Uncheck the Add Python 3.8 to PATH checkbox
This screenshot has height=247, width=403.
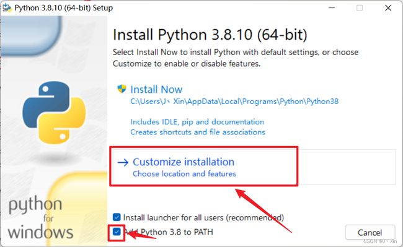117,232
